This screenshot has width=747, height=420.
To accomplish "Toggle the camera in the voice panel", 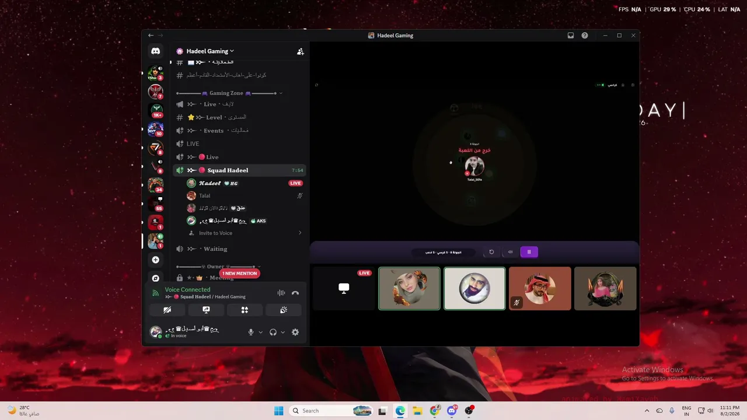I will (167, 310).
